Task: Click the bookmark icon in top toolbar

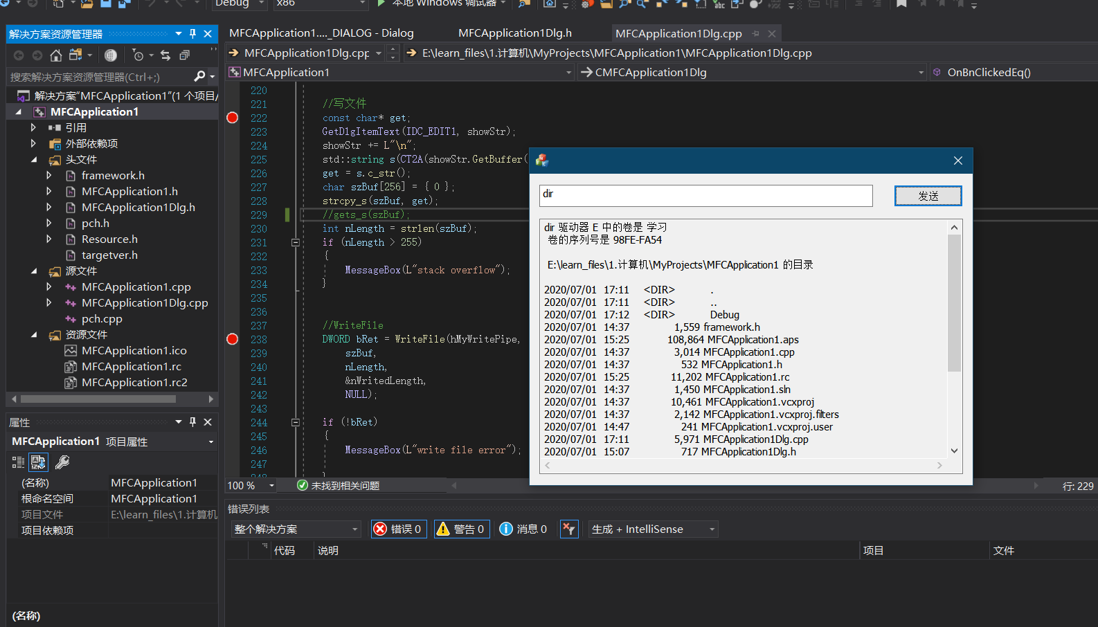Action: point(901,3)
